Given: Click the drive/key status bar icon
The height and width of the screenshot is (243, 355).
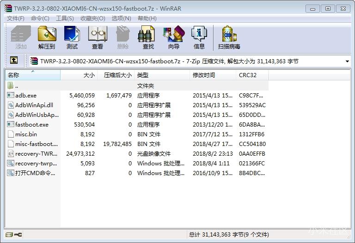Looking at the screenshot, I should pos(13,235).
